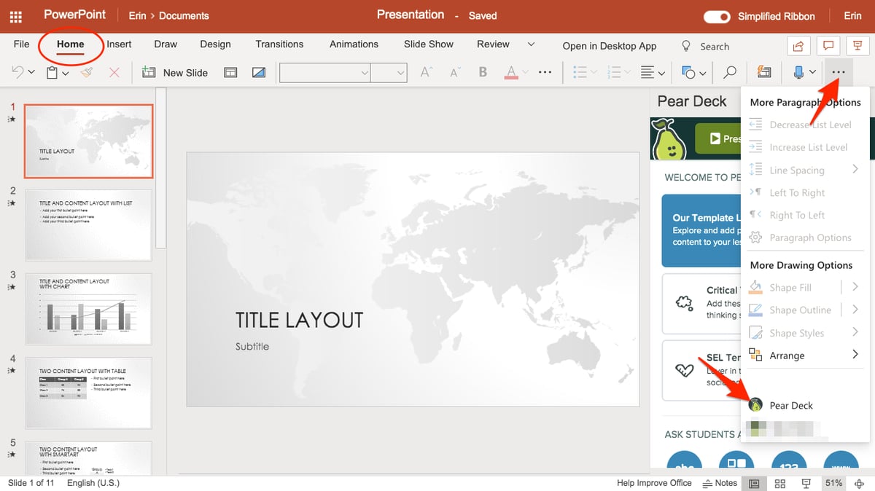
Task: Click Open in Desktop App
Action: 609,45
